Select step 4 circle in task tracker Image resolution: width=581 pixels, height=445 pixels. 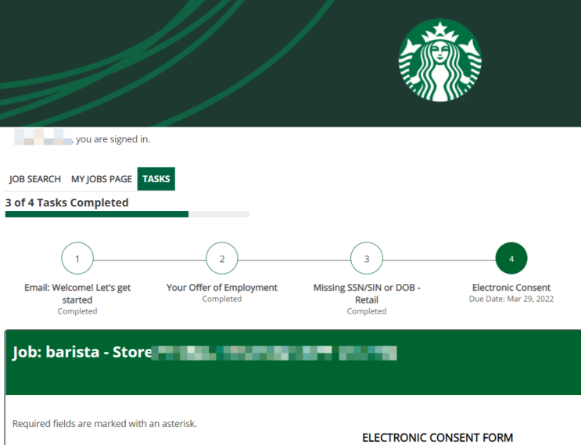click(x=511, y=258)
